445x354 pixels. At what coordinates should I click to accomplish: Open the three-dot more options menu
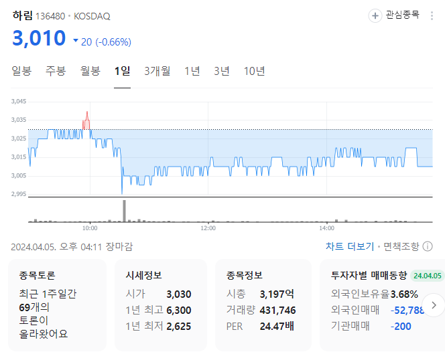point(432,15)
